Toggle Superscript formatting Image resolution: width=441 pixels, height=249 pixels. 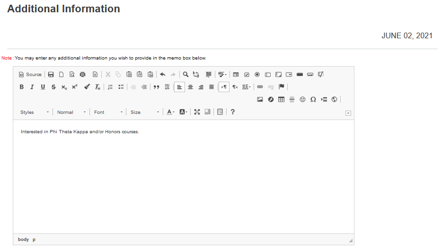(x=75, y=87)
